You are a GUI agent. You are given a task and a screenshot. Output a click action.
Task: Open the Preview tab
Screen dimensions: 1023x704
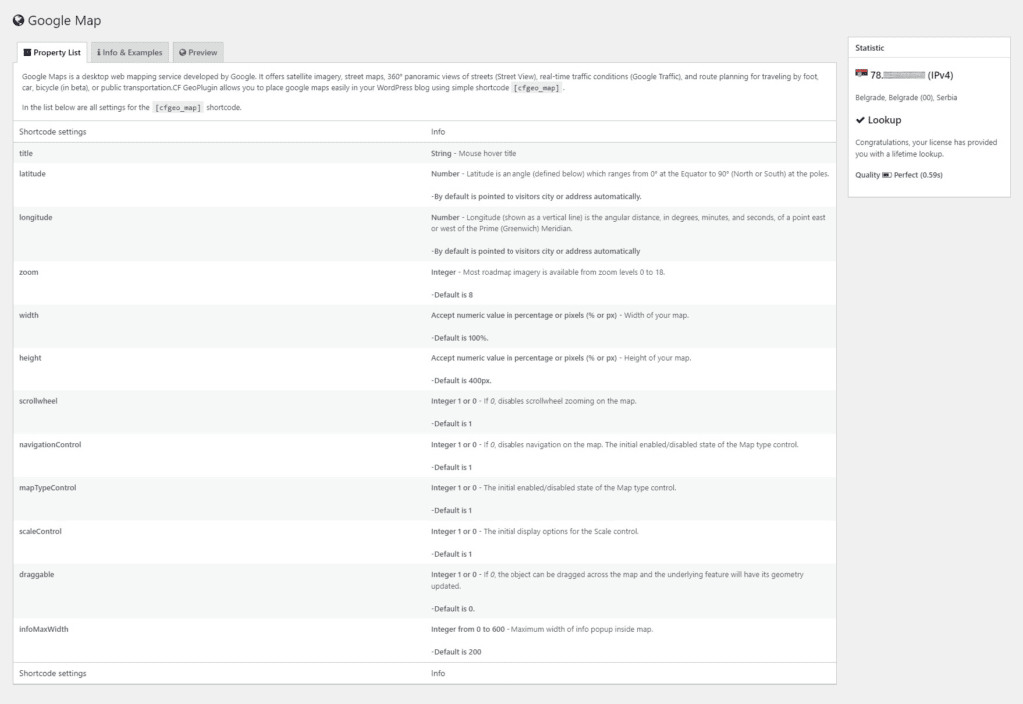(198, 52)
